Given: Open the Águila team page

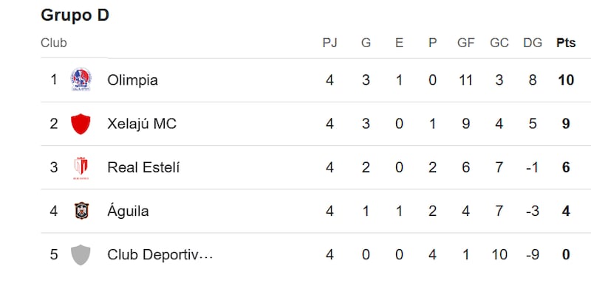Looking at the screenshot, I should pyautogui.click(x=128, y=211).
